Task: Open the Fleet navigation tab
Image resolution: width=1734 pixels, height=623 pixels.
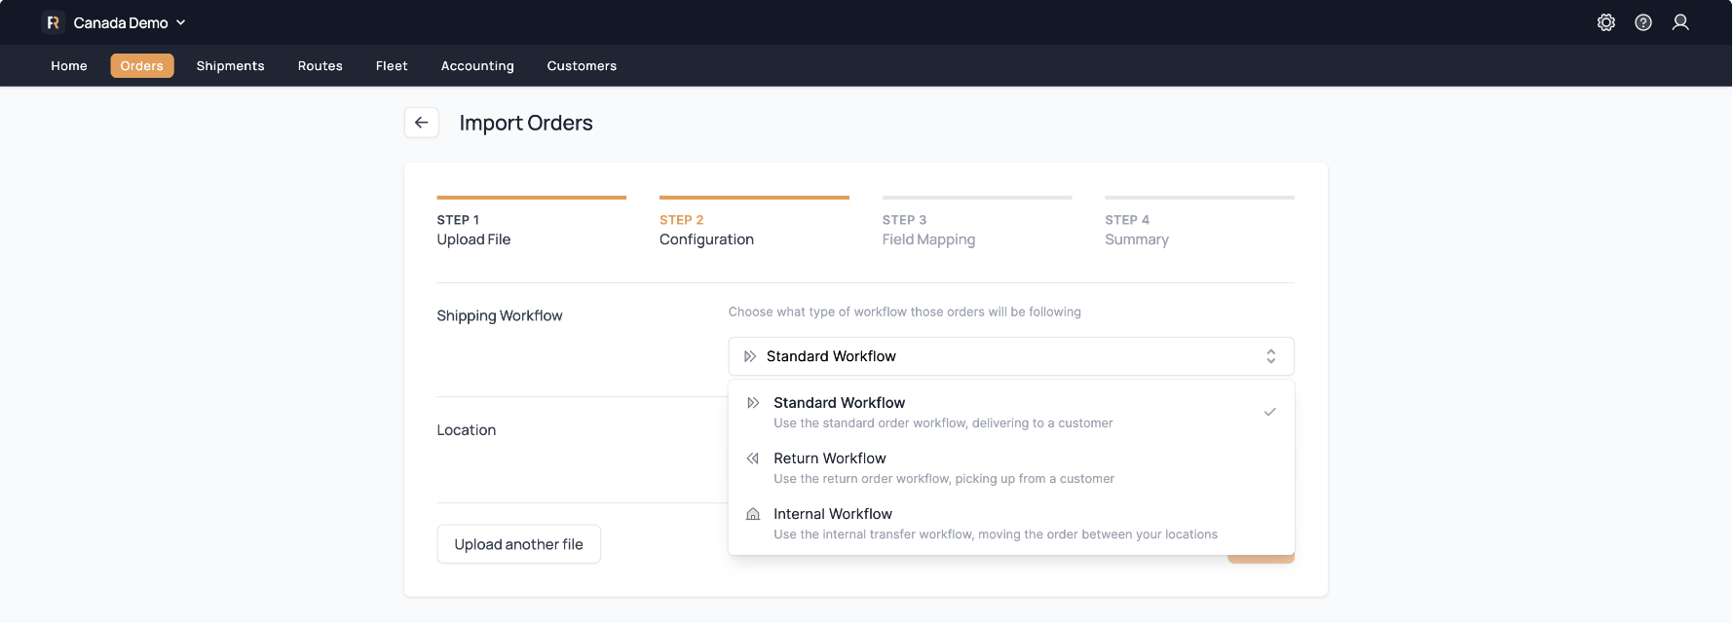Action: [392, 66]
